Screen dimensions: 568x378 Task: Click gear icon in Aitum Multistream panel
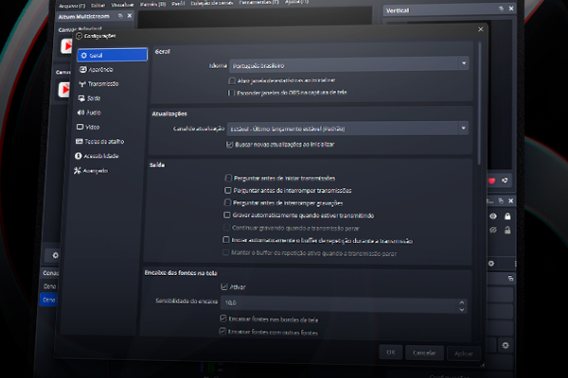pyautogui.click(x=55, y=255)
